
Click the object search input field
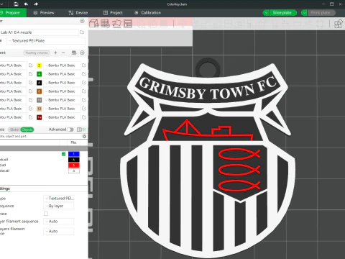(41, 136)
